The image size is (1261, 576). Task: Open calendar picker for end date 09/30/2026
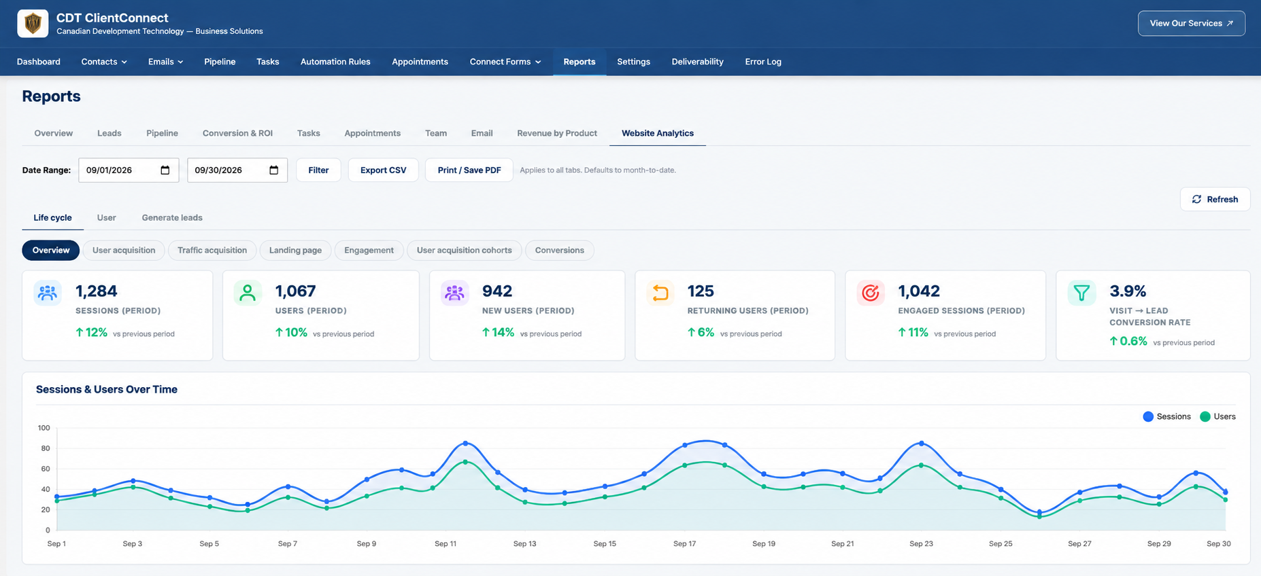tap(274, 170)
